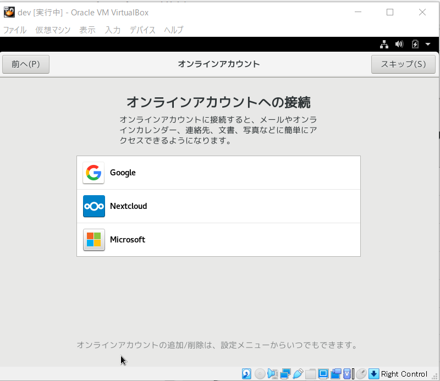This screenshot has width=440, height=381.
Task: Click the network adapters status icon
Action: (x=285, y=374)
